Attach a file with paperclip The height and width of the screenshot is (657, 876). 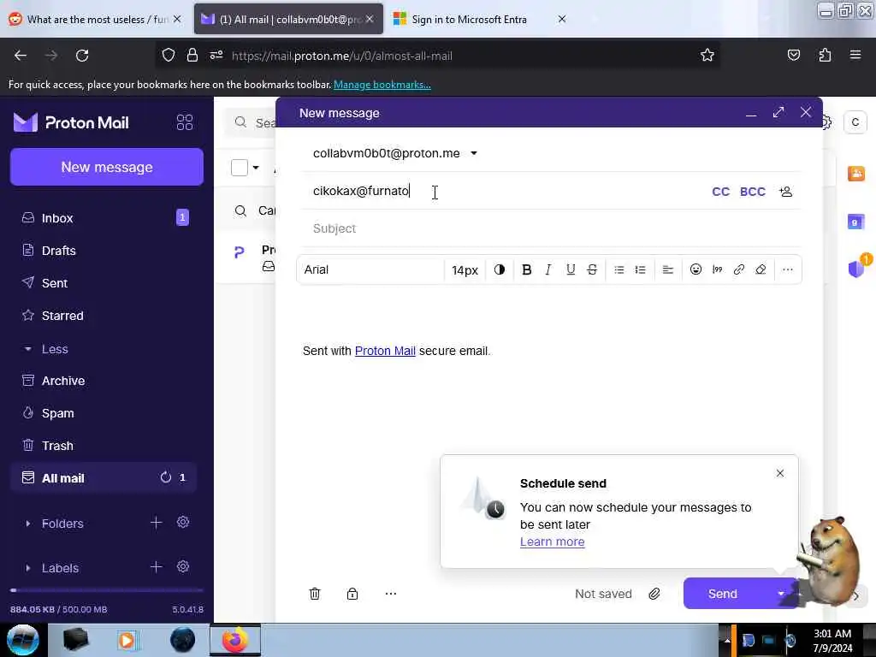(654, 594)
